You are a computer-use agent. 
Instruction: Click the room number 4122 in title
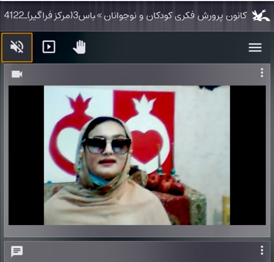[x=14, y=16]
